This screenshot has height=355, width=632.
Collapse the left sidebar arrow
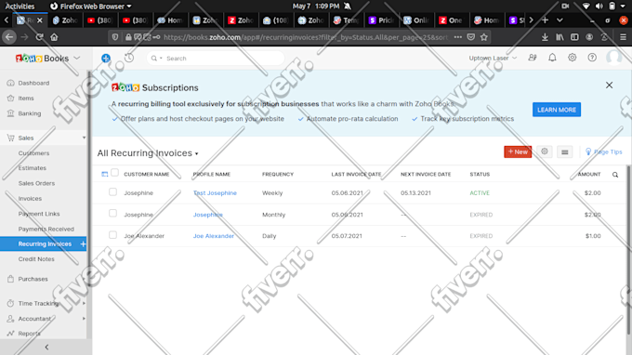(46, 347)
